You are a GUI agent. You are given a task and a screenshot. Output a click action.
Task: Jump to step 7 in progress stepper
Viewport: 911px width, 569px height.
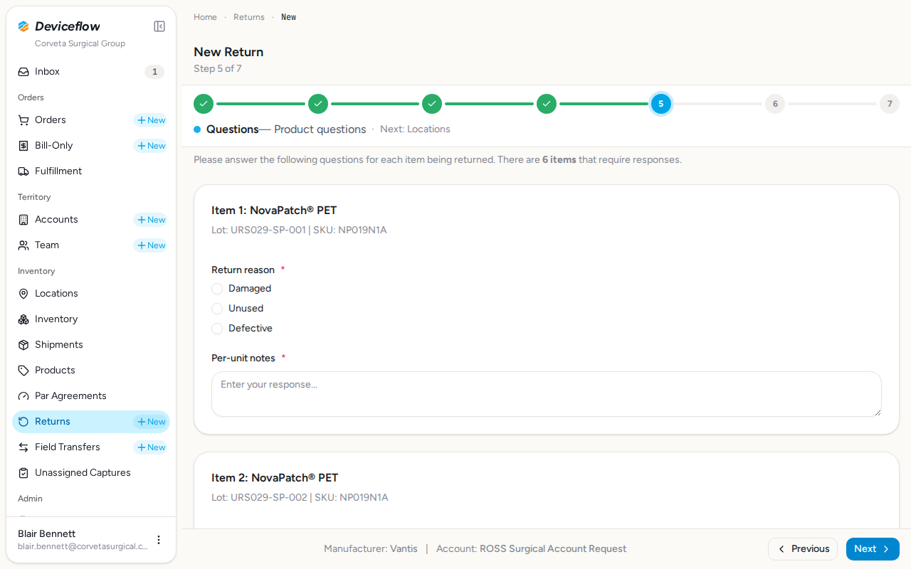pyautogui.click(x=890, y=104)
